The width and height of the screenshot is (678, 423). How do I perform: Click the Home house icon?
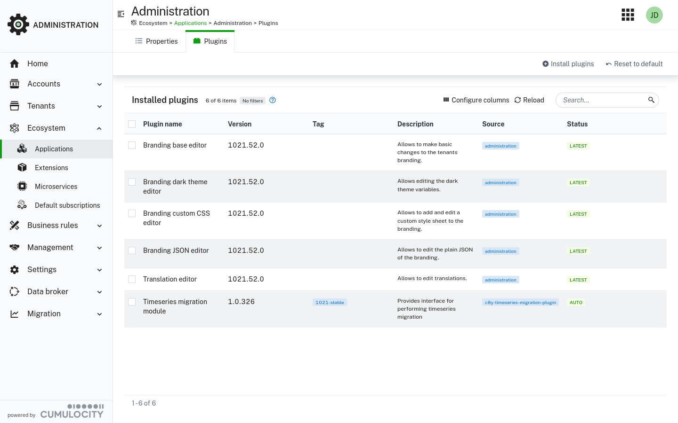pyautogui.click(x=15, y=63)
